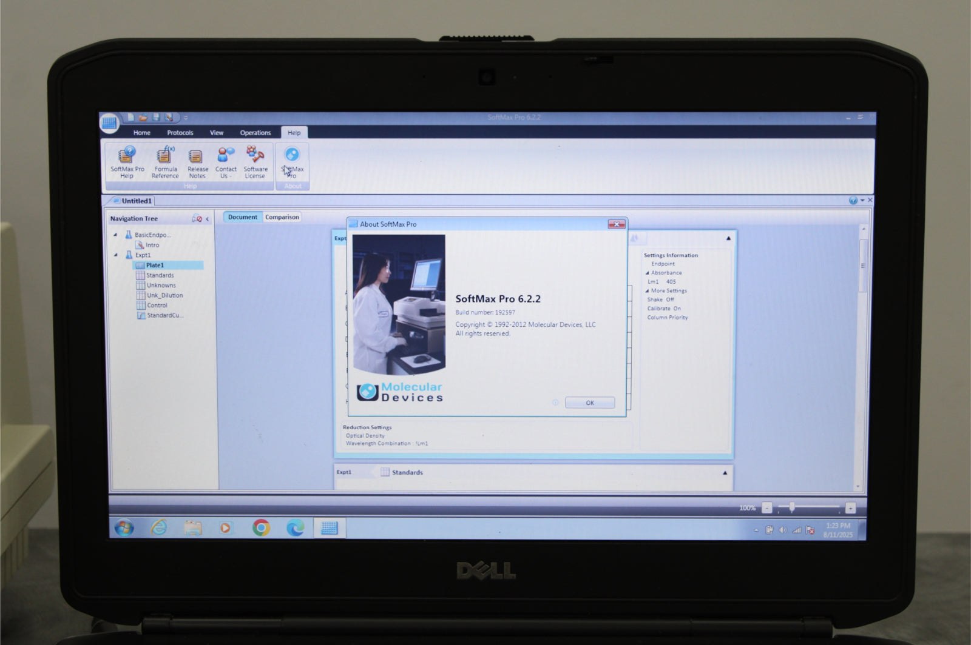
Task: Open the Release Notes icon
Action: click(197, 162)
